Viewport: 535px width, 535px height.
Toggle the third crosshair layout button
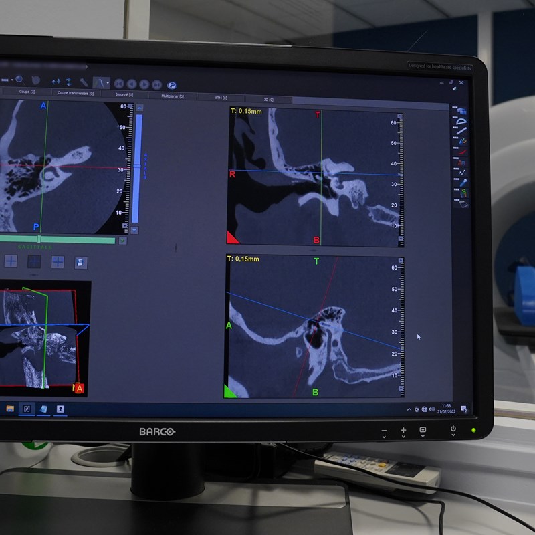58,262
